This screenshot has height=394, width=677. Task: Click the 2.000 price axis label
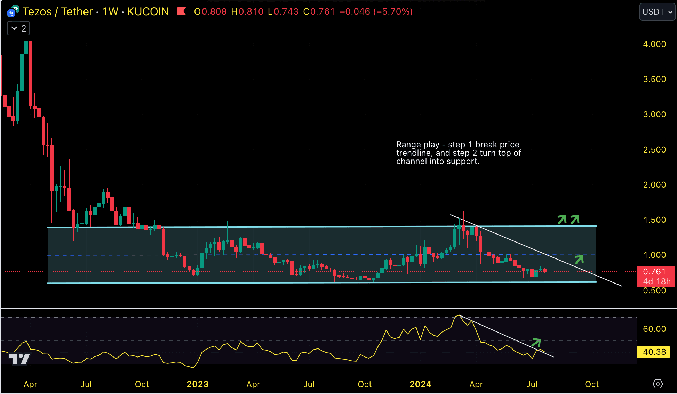point(654,185)
